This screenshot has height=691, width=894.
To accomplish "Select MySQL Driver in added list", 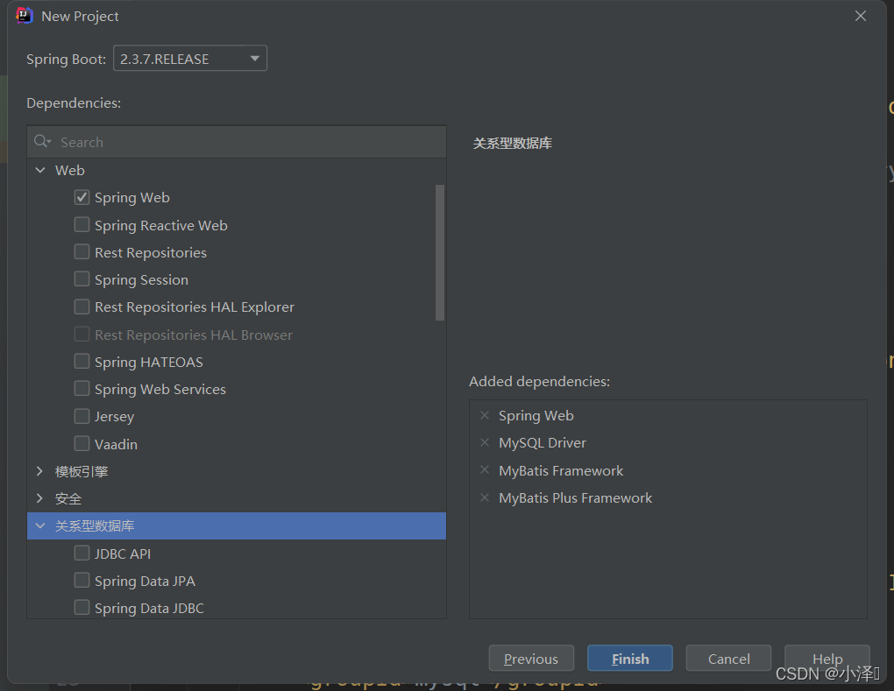I will (x=543, y=442).
